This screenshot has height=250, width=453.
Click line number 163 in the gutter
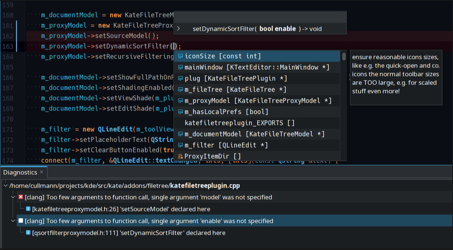pos(8,46)
